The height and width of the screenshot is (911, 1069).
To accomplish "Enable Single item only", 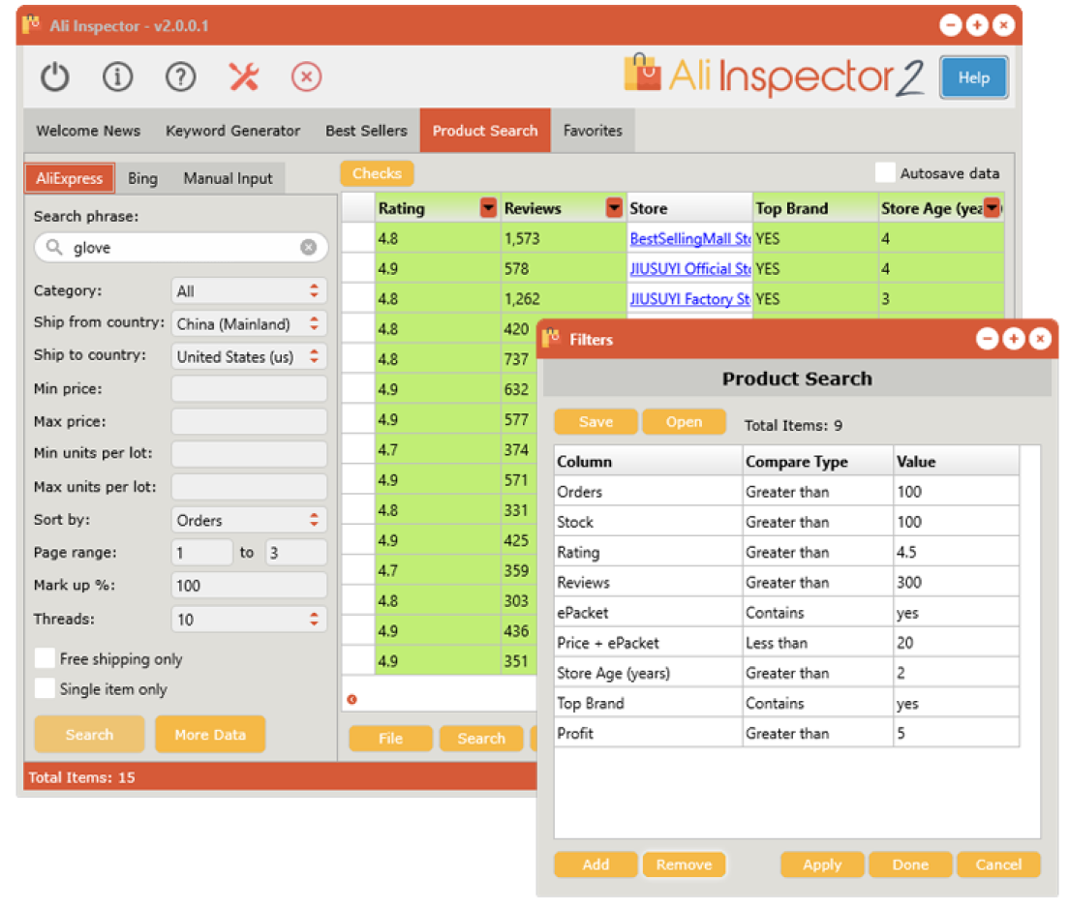I will [45, 689].
